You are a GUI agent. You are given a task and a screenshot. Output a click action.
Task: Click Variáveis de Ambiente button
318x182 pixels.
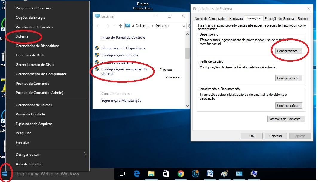point(286,119)
